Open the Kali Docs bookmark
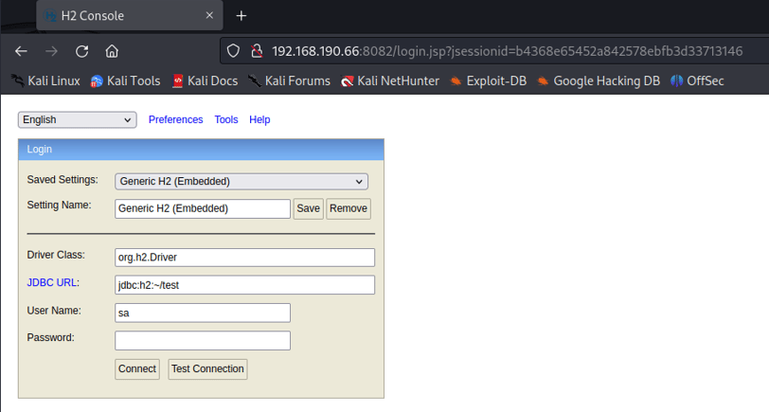 point(205,81)
